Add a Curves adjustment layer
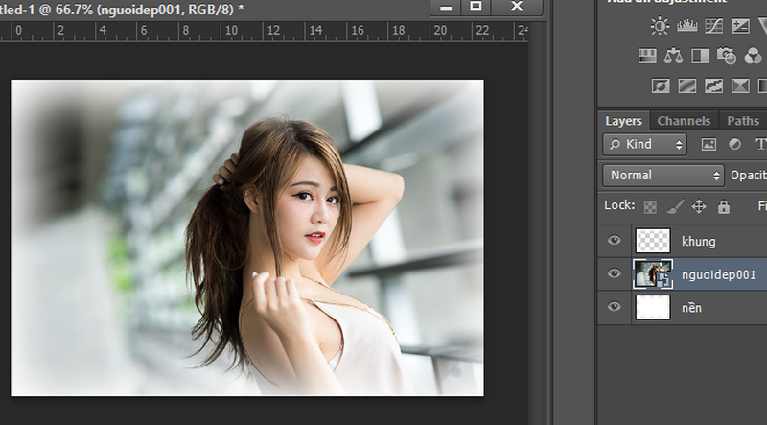767x425 pixels. [713, 26]
